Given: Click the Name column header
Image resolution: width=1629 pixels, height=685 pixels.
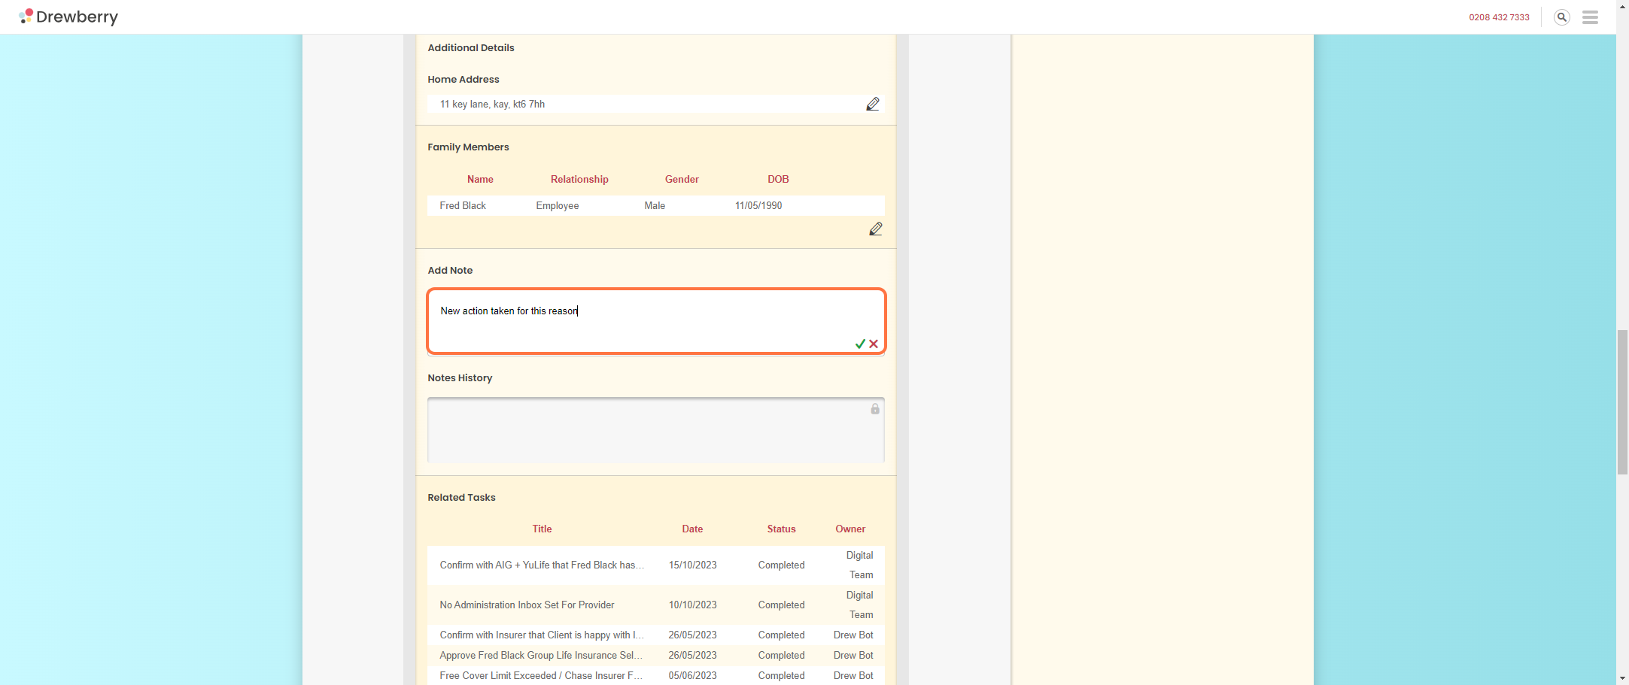Looking at the screenshot, I should (480, 179).
